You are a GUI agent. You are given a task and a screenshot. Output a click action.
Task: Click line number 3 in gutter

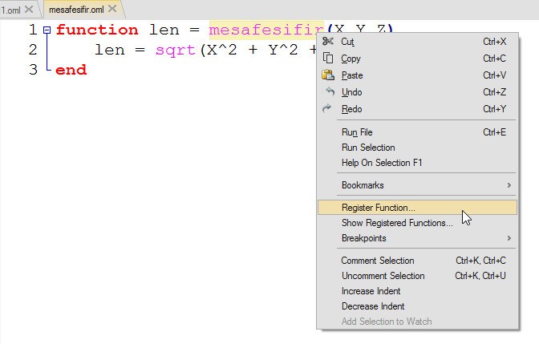32,70
